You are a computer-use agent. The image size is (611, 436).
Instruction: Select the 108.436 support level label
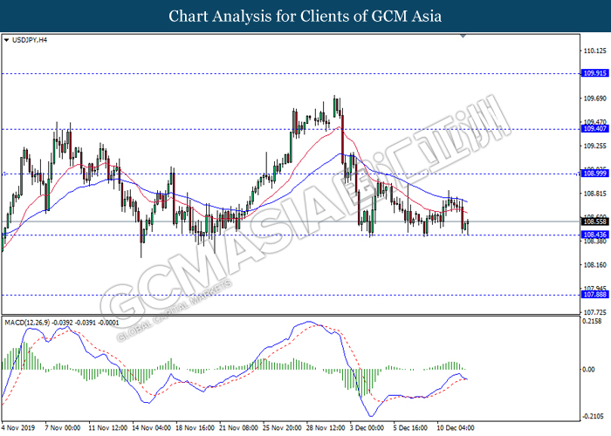pyautogui.click(x=594, y=235)
